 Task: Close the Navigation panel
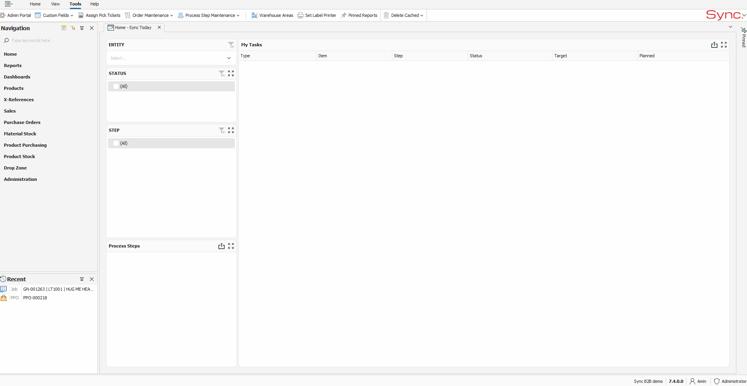click(x=92, y=28)
